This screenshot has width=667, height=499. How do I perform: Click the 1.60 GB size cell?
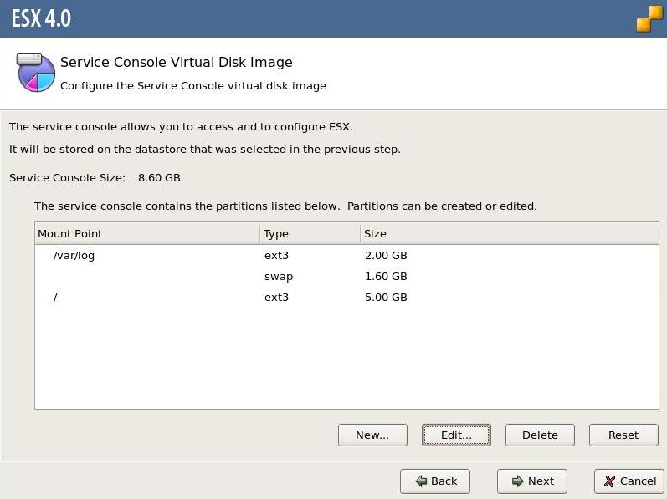386,277
